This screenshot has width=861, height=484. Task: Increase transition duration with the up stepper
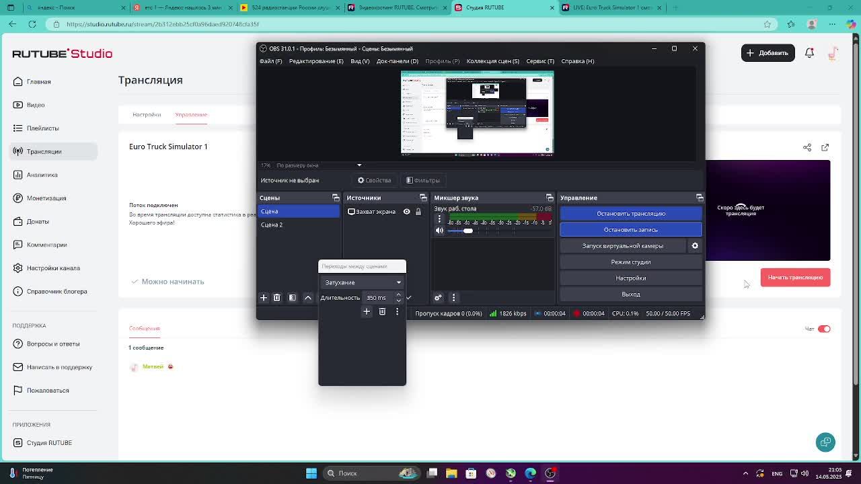pyautogui.click(x=398, y=294)
